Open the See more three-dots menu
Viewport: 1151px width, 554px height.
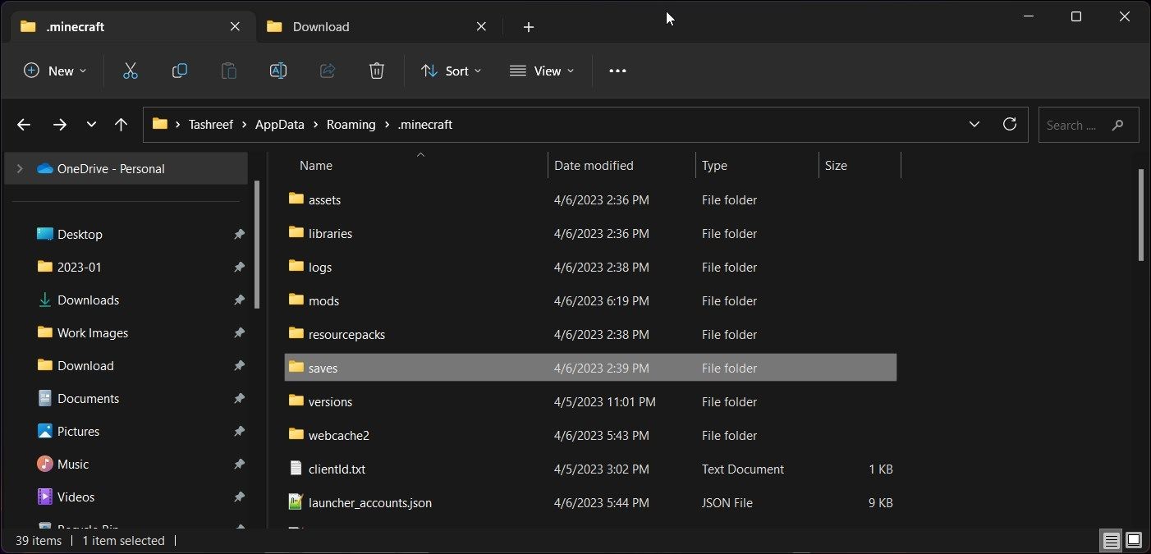point(617,71)
